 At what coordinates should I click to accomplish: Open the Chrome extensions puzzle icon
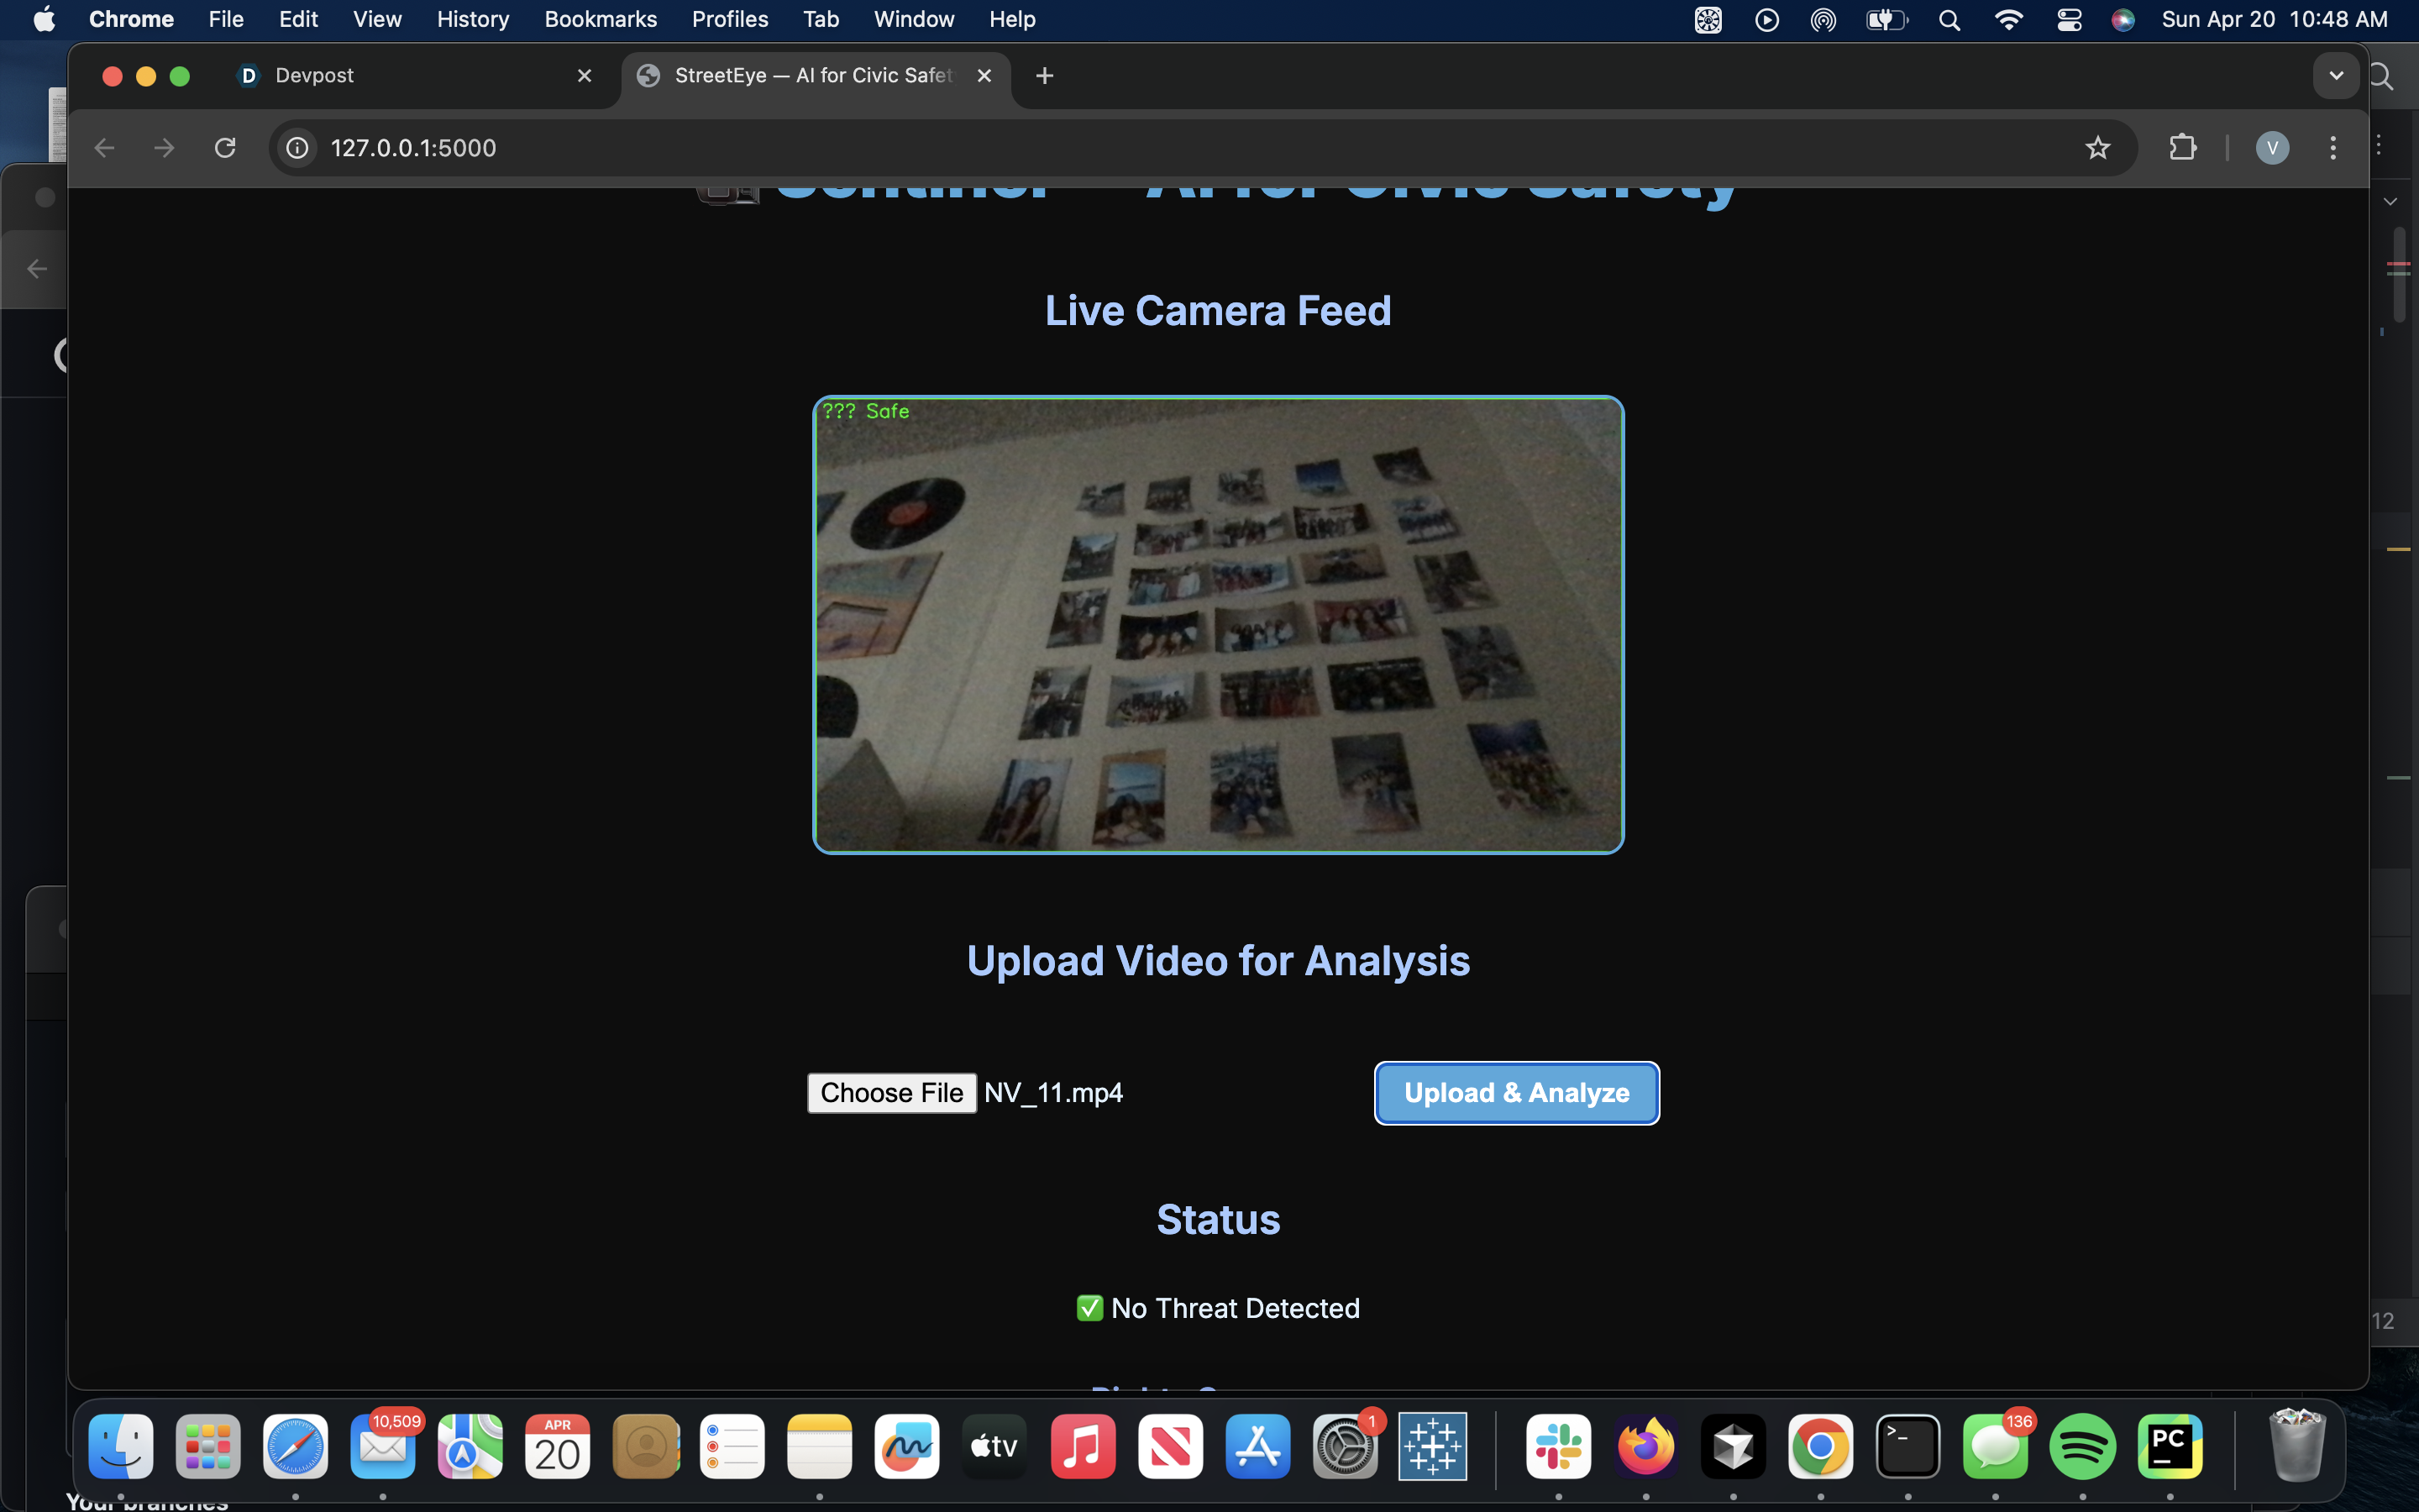tap(2183, 148)
